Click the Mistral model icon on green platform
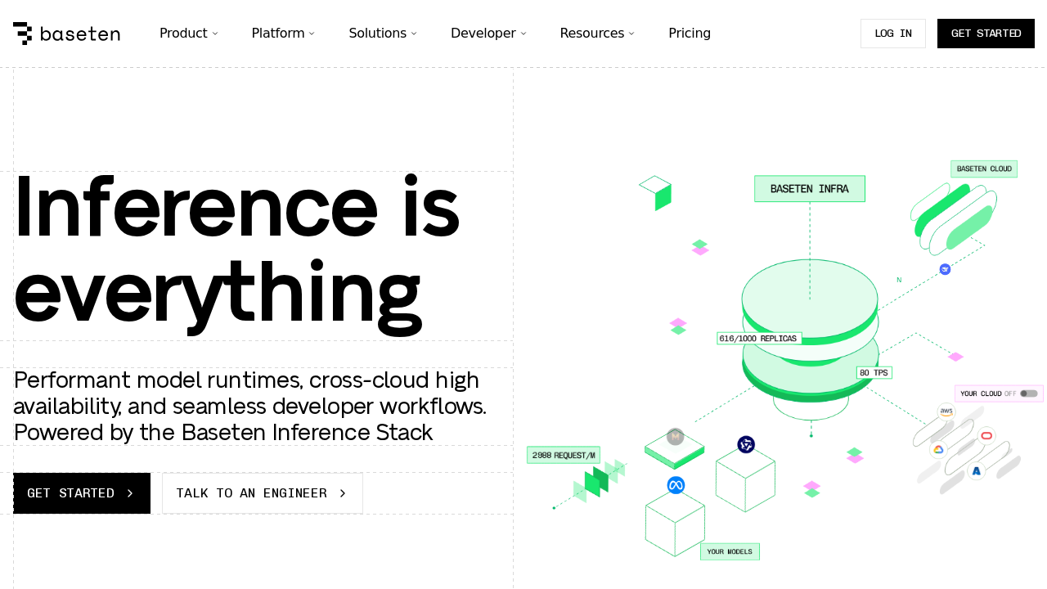The image size is (1047, 589). pyautogui.click(x=675, y=437)
